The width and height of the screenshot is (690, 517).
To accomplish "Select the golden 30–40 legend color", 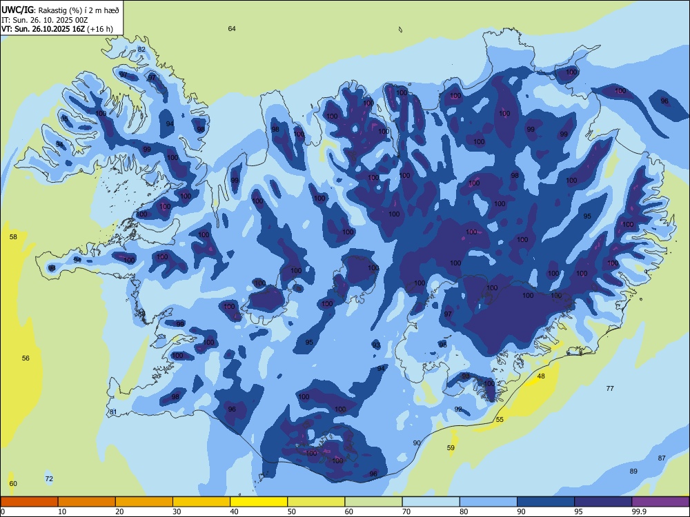I will [201, 502].
